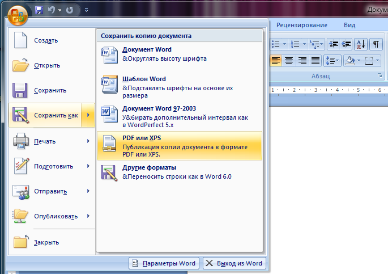The image size is (388, 274).
Task: Switch to the Рецензирование ribbon tab
Action: [302, 25]
